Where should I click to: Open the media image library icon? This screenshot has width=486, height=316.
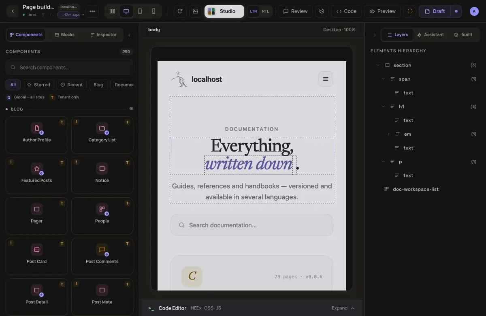pos(196,11)
